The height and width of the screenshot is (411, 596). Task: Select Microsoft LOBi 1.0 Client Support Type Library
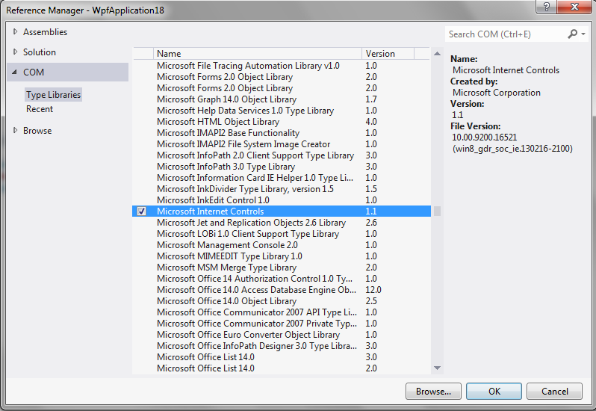[282, 234]
